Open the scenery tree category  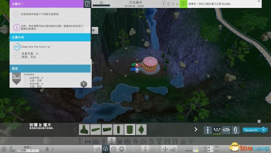pos(105,149)
